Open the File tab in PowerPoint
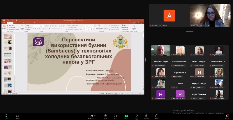233x120 pixels. click(4, 23)
